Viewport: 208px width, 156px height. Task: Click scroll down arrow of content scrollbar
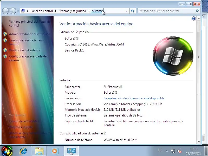199,142
